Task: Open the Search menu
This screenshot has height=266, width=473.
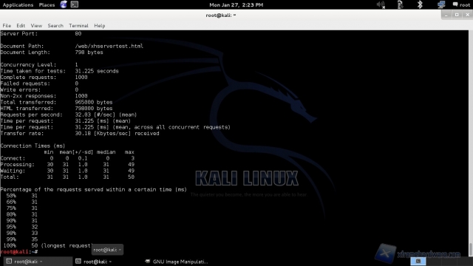Action: pos(55,26)
